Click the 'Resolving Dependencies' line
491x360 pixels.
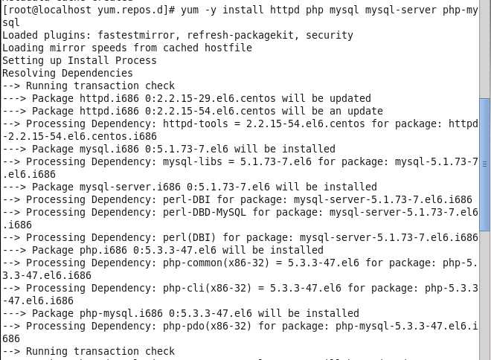coord(67,73)
